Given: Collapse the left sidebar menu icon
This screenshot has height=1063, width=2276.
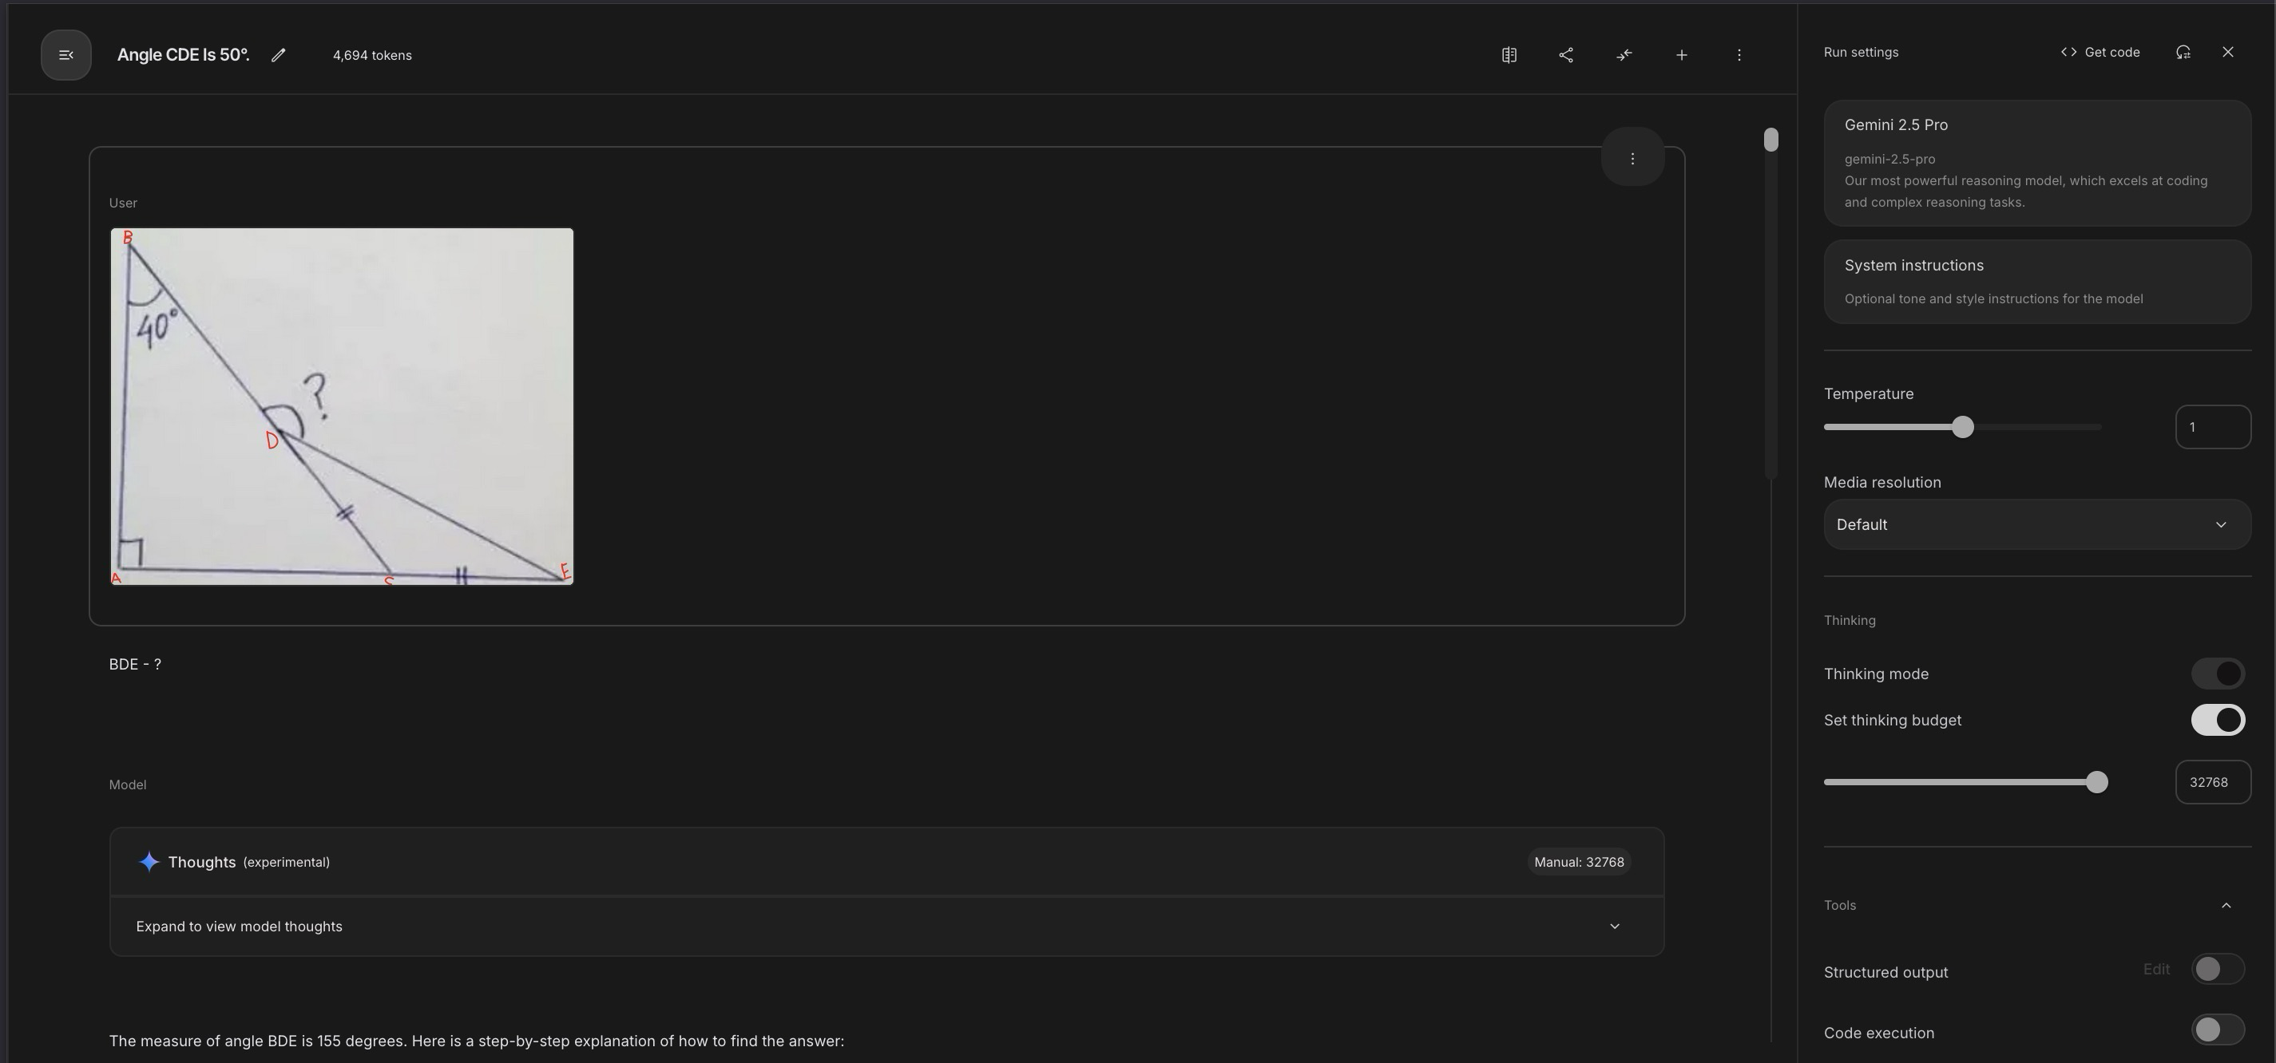Looking at the screenshot, I should (65, 55).
